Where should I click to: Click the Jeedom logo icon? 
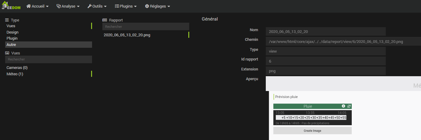pyautogui.click(x=11, y=6)
